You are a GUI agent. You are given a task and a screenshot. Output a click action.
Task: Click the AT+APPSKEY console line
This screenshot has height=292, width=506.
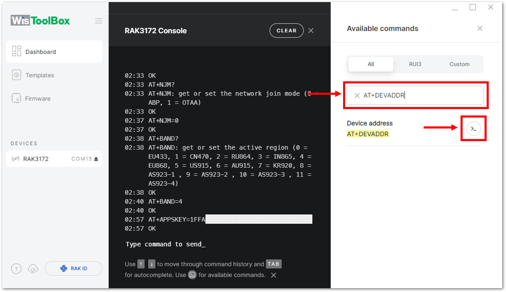pyautogui.click(x=218, y=220)
